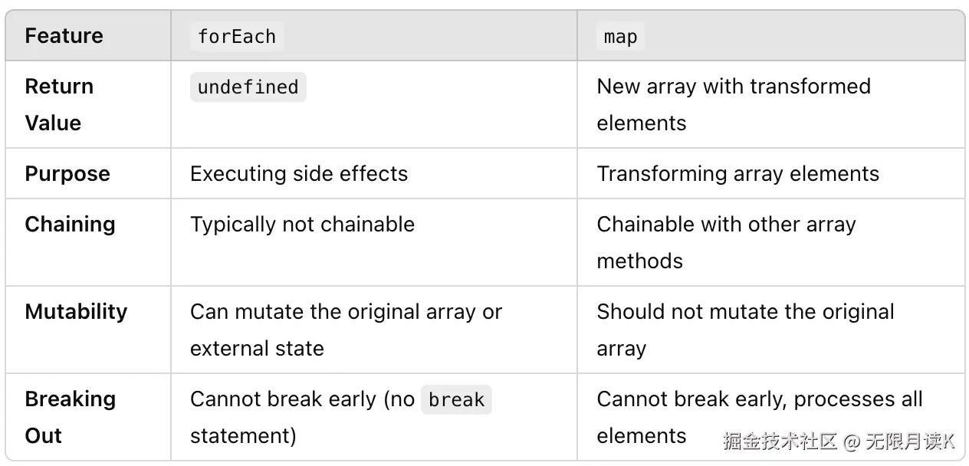
Task: Click 'Cannot break early, processes all' text
Action: click(759, 400)
